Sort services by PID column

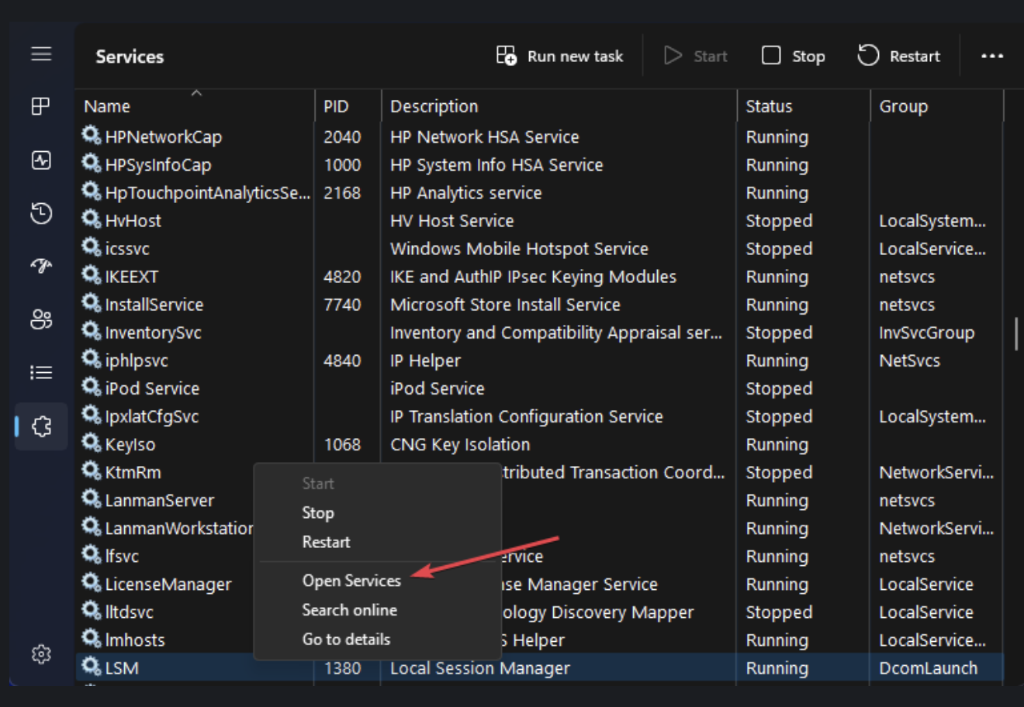pos(336,106)
